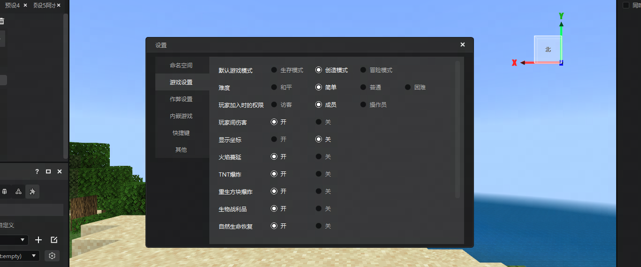Turn 重生方块爆炸 on
Viewport: 641px width, 267px height.
(274, 192)
